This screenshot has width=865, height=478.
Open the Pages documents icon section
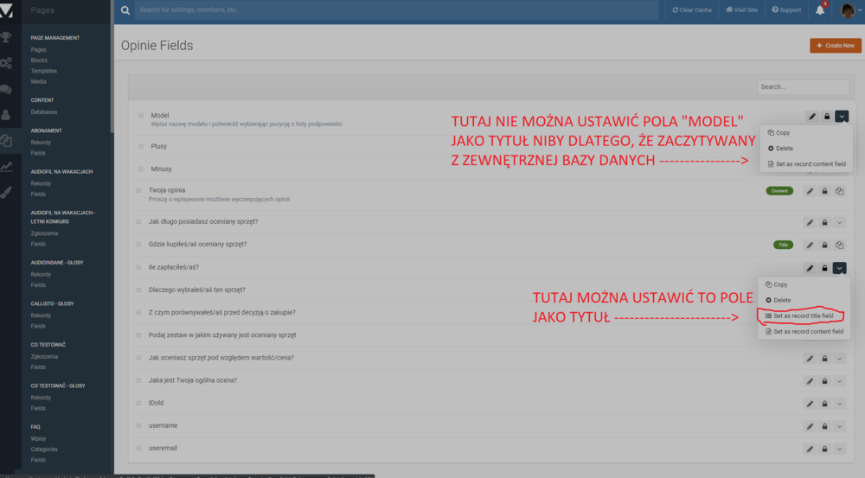[x=6, y=141]
